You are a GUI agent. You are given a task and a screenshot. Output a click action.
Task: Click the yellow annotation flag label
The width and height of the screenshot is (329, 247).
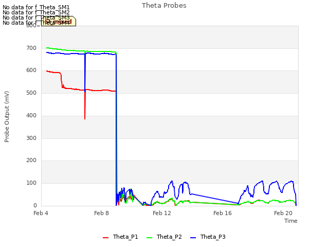[59, 21]
